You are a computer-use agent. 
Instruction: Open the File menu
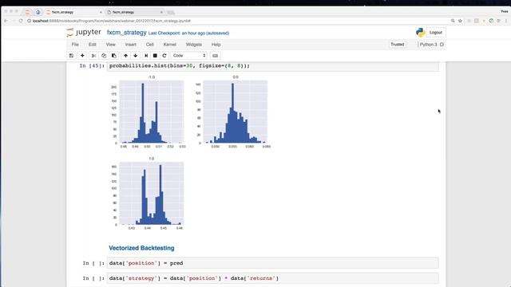click(75, 45)
